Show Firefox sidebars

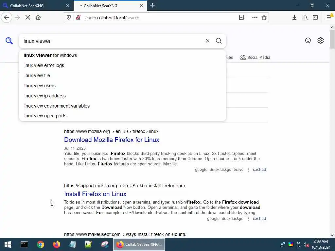(315, 18)
